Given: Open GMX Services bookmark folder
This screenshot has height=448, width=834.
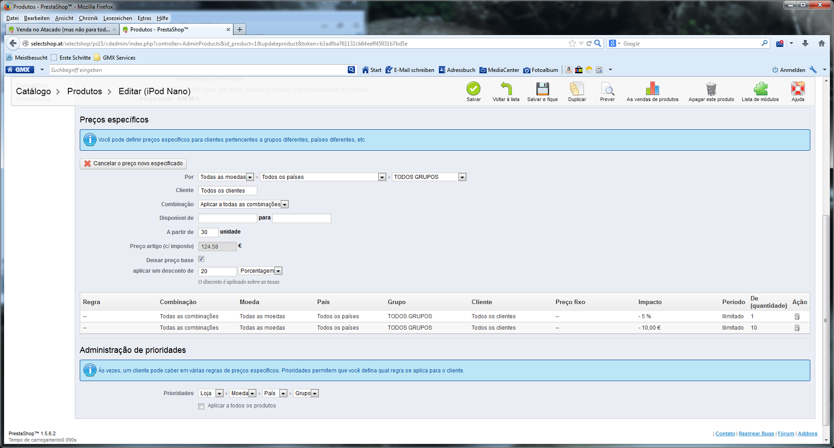Looking at the screenshot, I should point(115,57).
